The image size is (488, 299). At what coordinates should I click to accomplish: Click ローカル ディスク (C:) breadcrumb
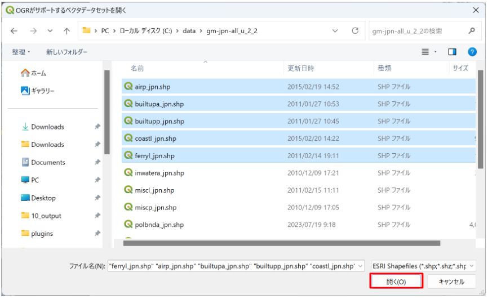[145, 31]
